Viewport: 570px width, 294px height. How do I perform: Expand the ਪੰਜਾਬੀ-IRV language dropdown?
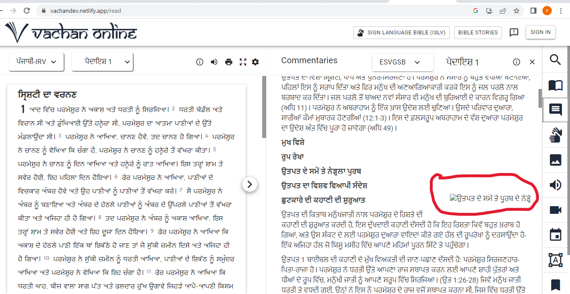coord(36,62)
